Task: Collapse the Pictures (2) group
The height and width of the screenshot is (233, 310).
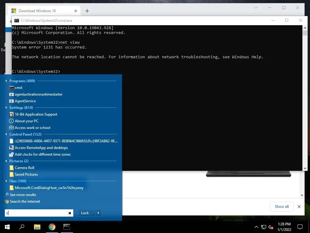Action: pyautogui.click(x=6, y=161)
